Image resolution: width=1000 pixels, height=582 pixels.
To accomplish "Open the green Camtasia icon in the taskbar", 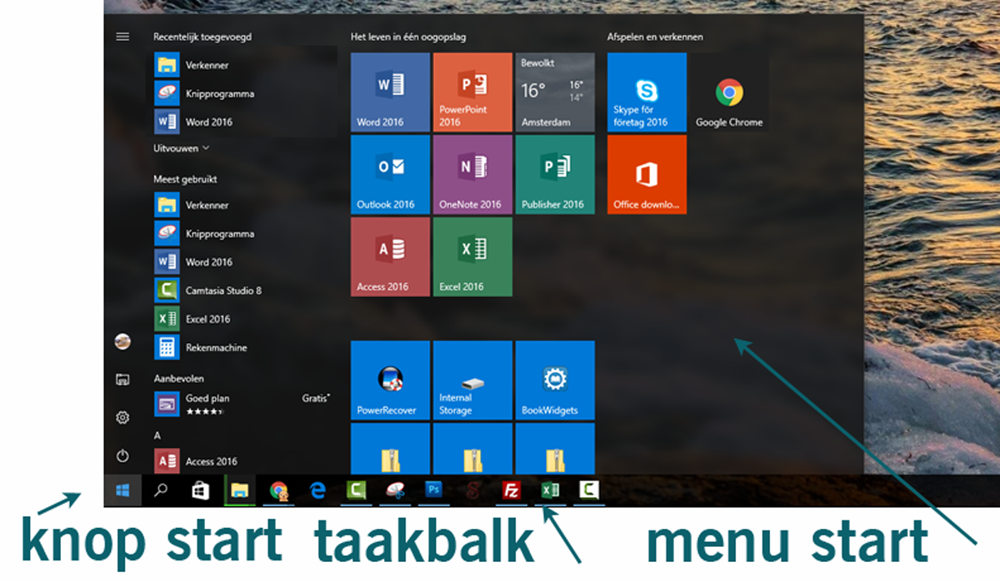I will 356,491.
